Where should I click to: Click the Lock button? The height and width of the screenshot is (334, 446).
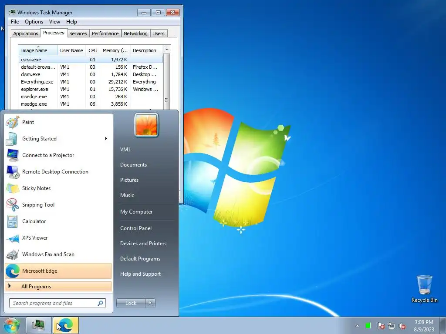(131, 303)
